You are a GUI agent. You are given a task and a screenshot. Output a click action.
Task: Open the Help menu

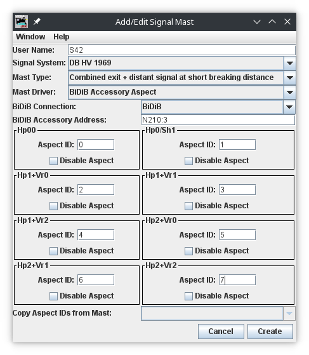[62, 37]
